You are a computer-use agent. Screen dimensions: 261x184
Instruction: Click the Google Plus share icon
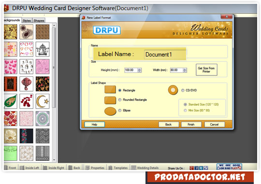point(191,168)
